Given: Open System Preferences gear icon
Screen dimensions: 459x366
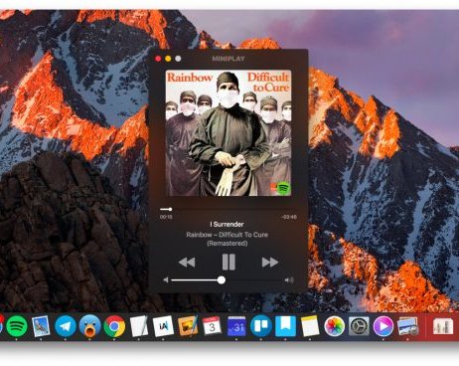Looking at the screenshot, I should (x=359, y=326).
